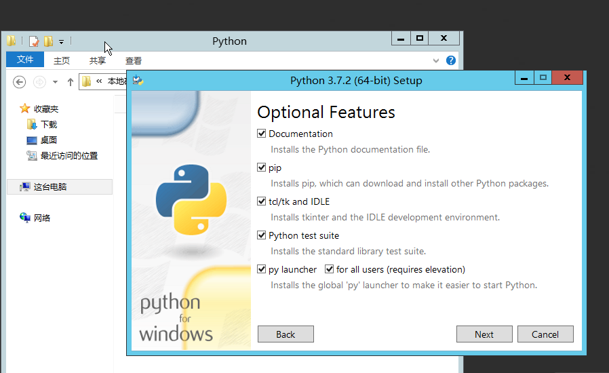The image size is (609, 373).
Task: Click the 这台电脑 computer icon
Action: click(x=25, y=187)
